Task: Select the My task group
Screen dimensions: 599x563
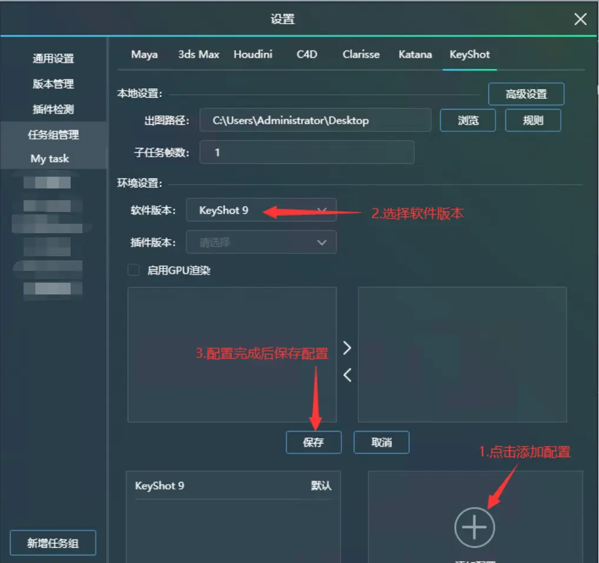Action: click(x=50, y=158)
